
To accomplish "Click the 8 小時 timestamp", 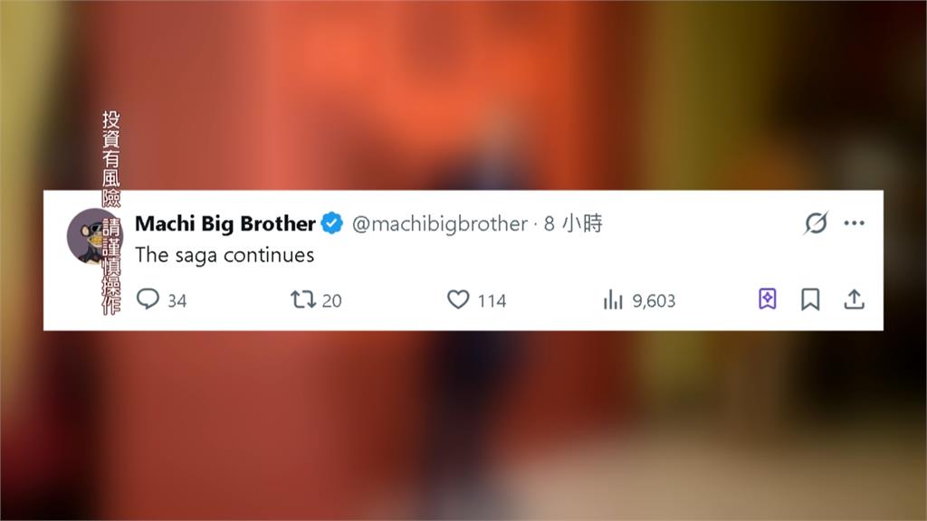I will [x=573, y=224].
